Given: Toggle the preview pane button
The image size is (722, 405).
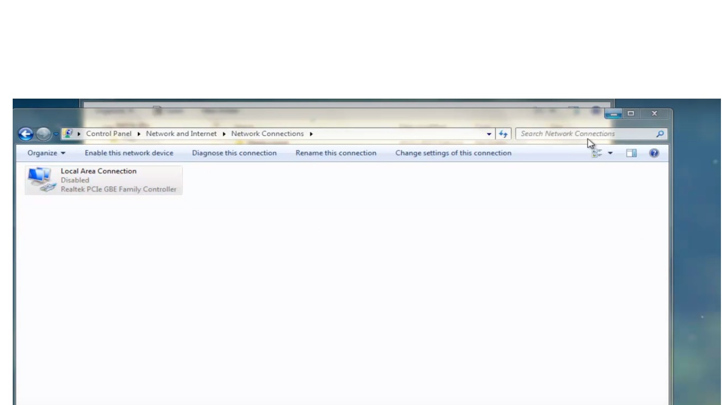Looking at the screenshot, I should click(x=631, y=153).
